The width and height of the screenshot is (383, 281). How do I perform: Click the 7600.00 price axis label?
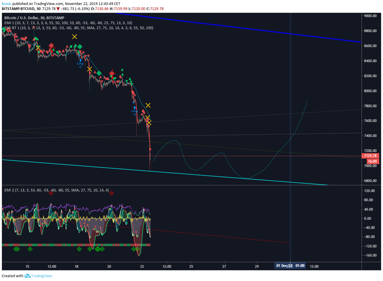(370, 121)
